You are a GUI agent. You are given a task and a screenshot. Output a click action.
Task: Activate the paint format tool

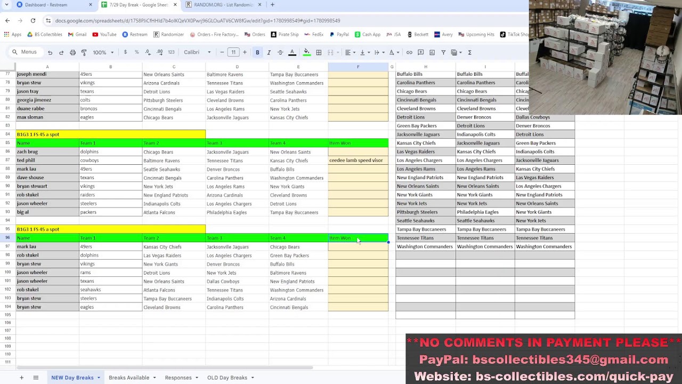(84, 52)
